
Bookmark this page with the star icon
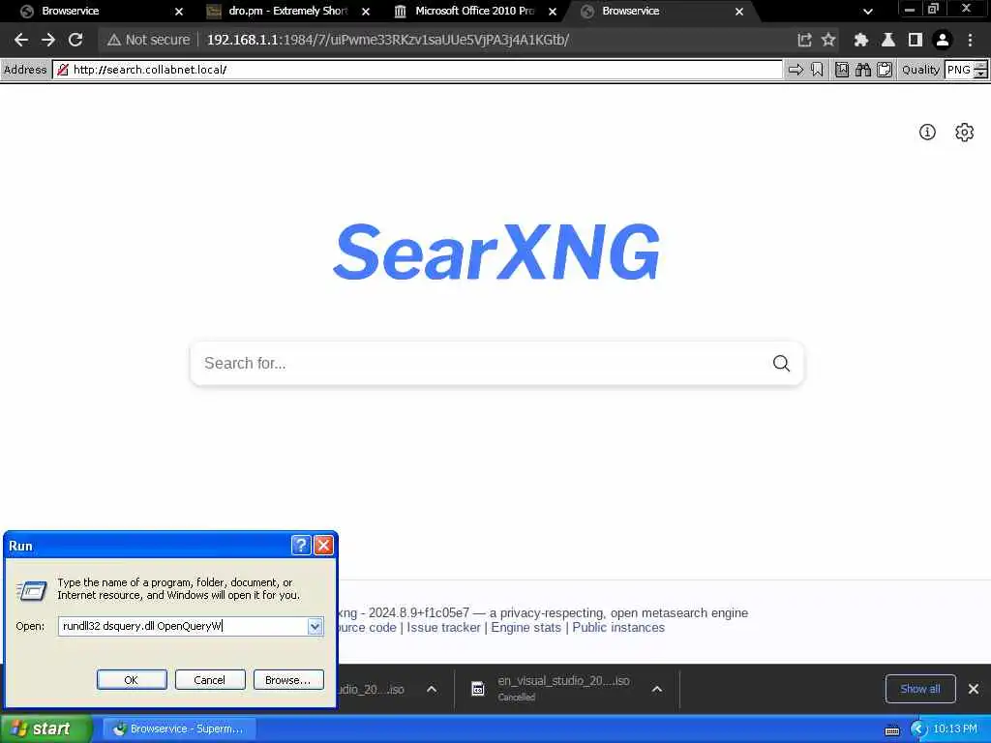coord(828,40)
